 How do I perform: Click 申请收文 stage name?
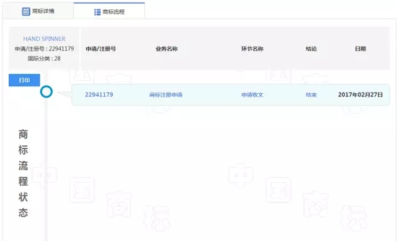pos(252,95)
